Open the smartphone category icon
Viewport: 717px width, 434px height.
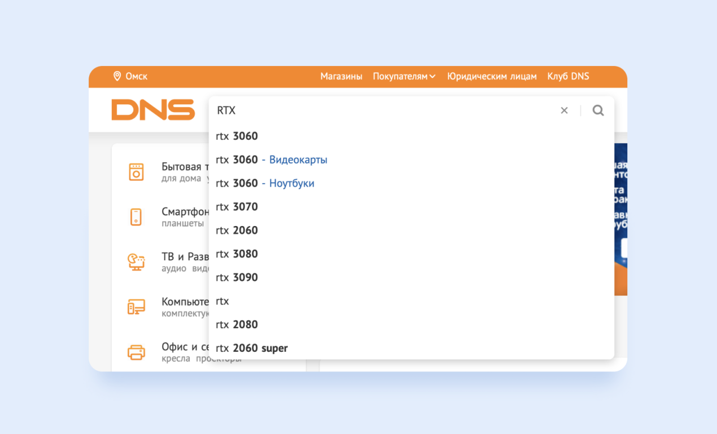click(x=136, y=217)
